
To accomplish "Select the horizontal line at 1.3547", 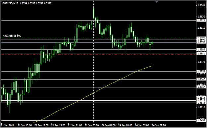I will tap(99, 79).
